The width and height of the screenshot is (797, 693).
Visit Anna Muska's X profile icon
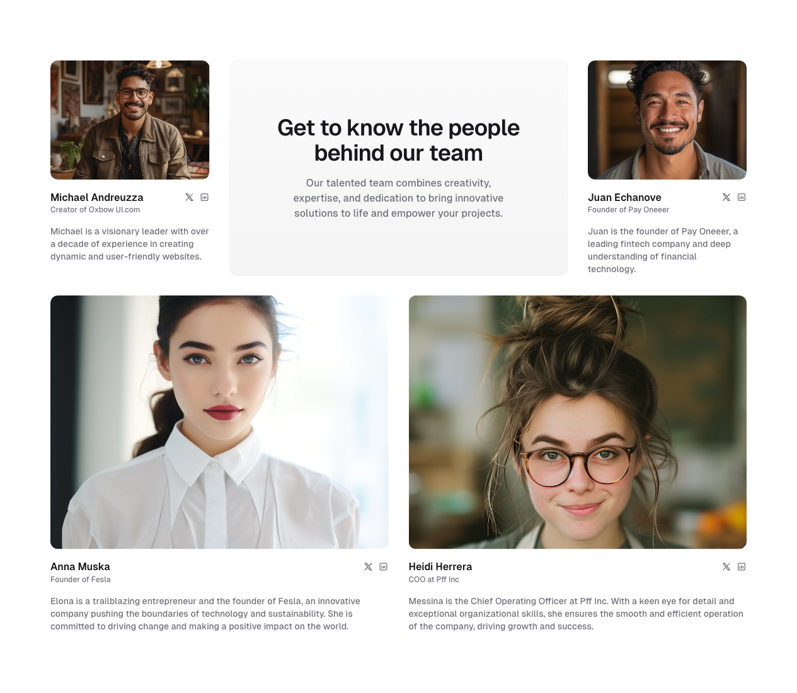pos(368,567)
